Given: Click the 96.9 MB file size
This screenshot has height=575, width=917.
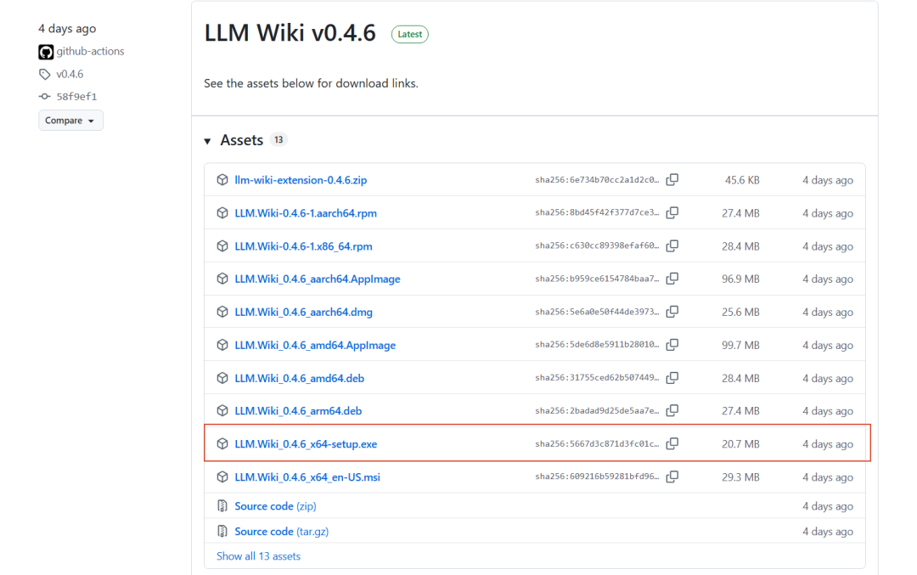Looking at the screenshot, I should [740, 279].
